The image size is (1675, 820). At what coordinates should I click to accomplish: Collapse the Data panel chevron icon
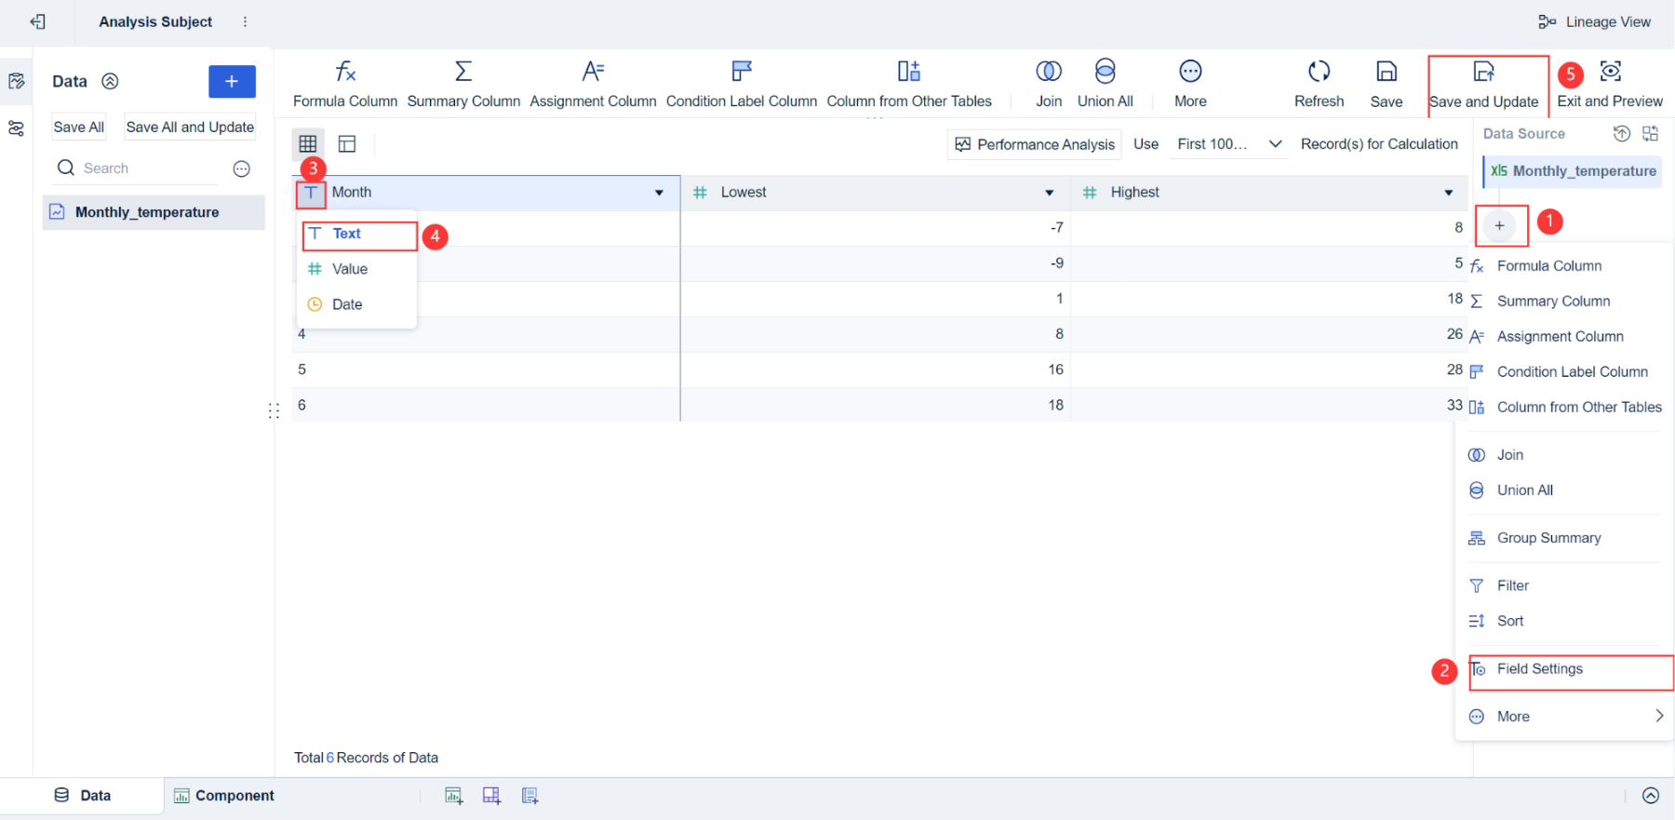[110, 81]
